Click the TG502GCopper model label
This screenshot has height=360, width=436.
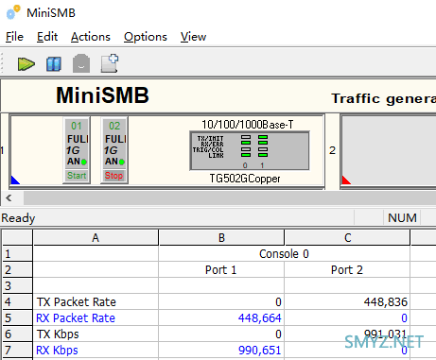245,179
